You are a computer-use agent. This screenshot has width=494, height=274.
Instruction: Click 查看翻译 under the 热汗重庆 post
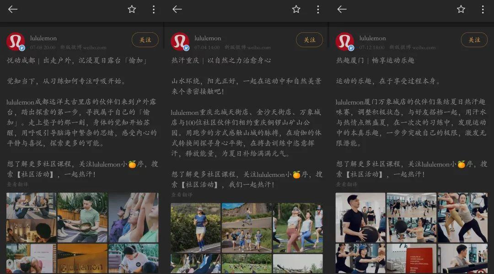(182, 195)
